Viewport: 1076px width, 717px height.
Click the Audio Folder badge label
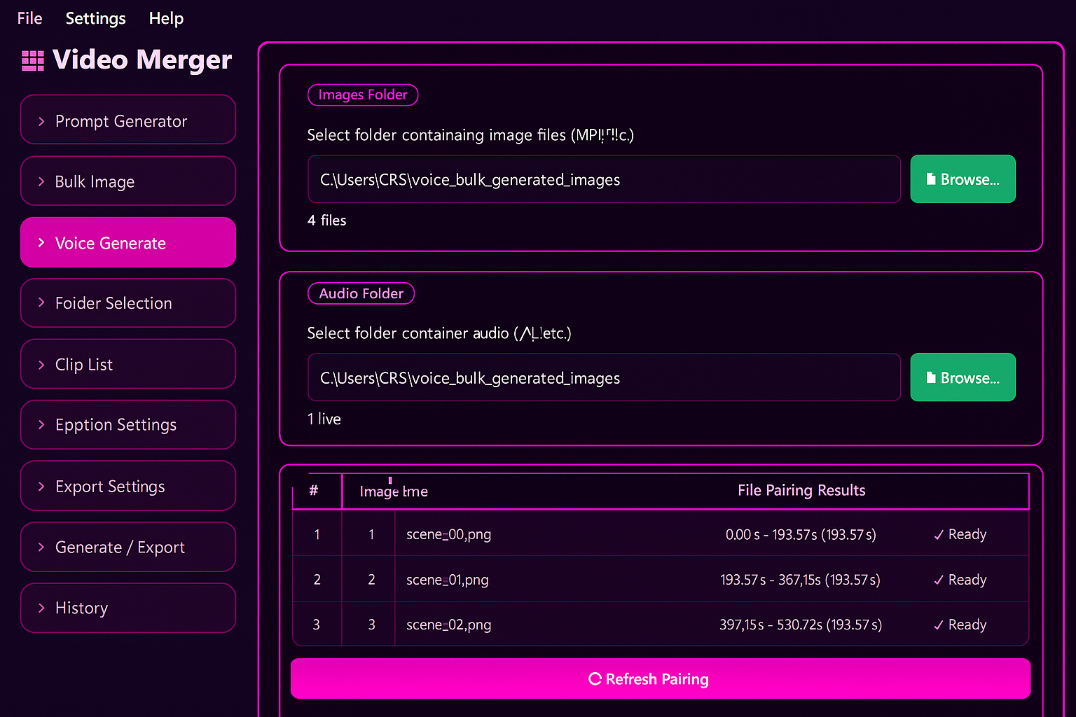[x=361, y=293]
